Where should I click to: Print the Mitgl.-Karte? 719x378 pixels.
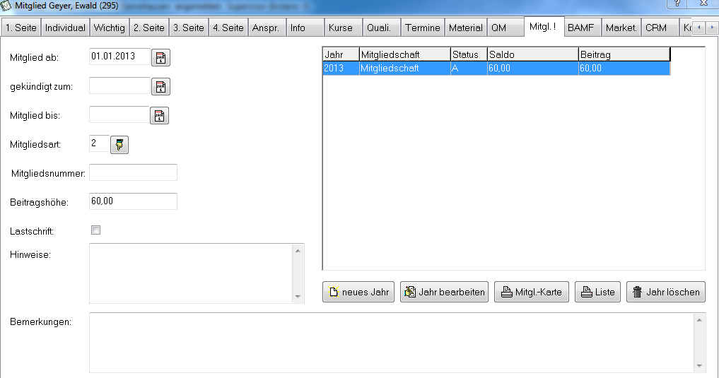pos(532,292)
